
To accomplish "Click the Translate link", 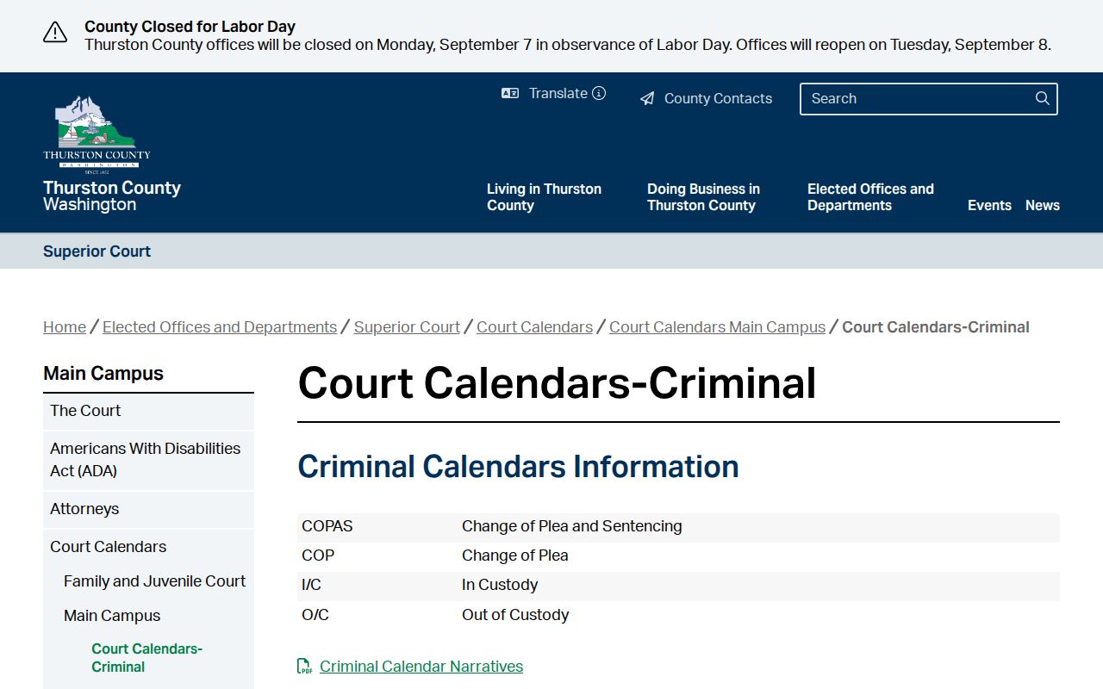I will click(x=558, y=93).
